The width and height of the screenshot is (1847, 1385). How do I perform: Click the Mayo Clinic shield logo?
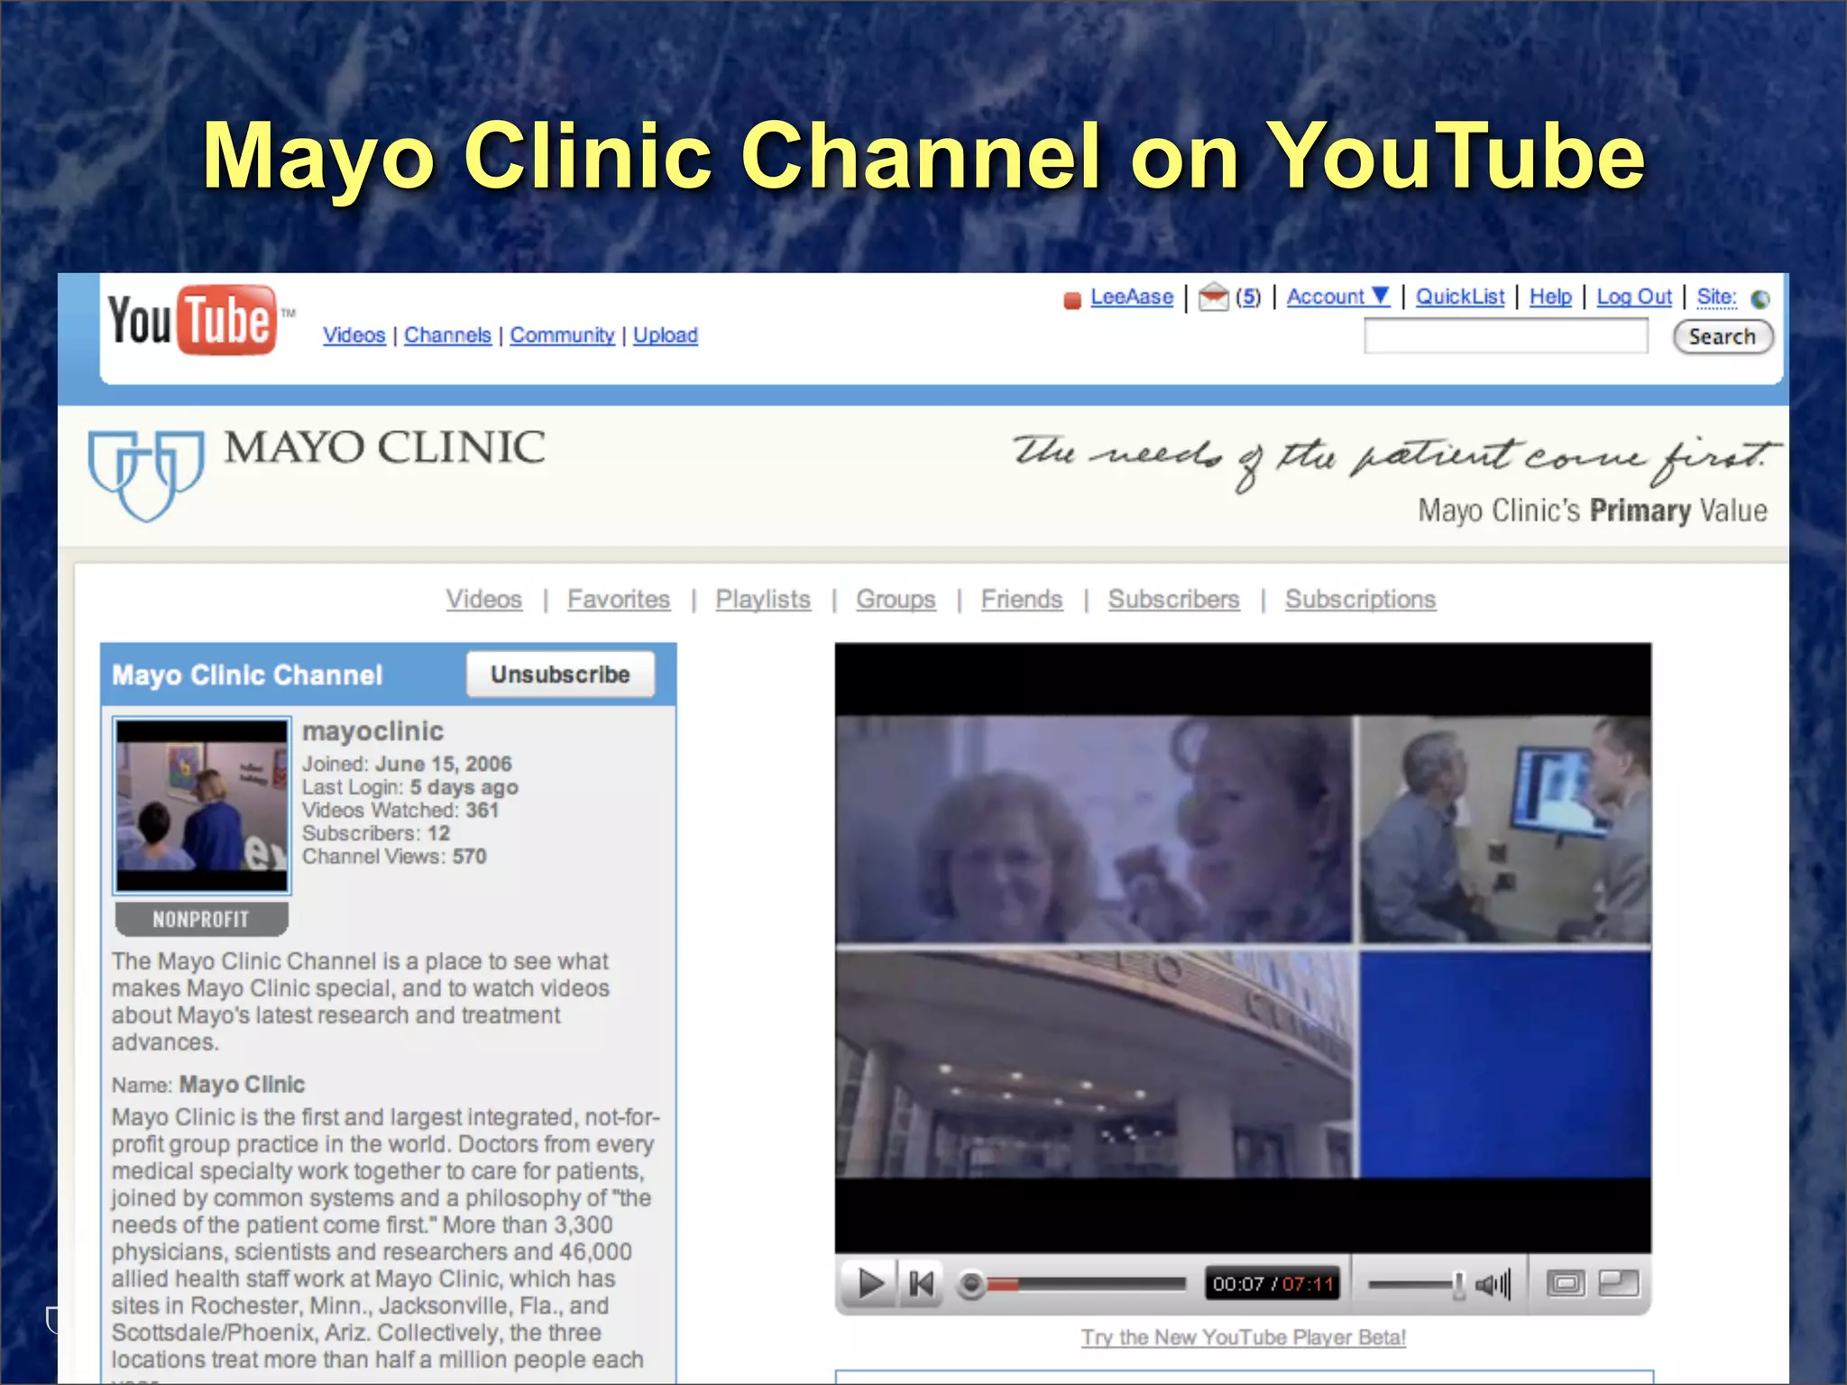[146, 474]
